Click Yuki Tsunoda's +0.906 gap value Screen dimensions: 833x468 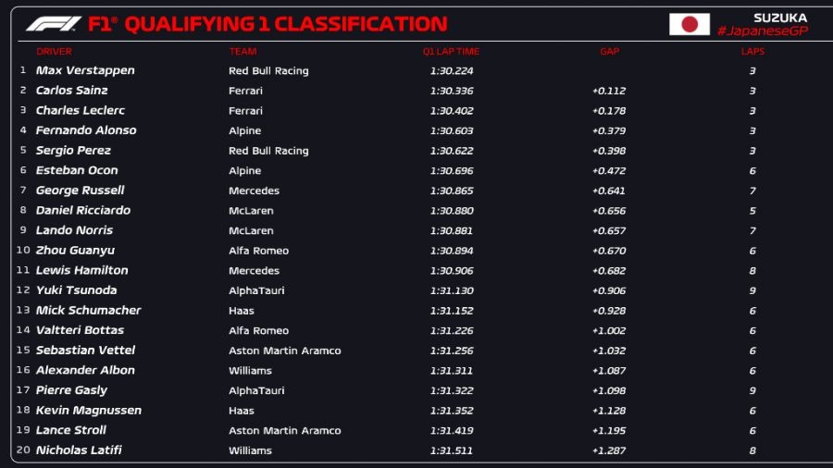[609, 290]
